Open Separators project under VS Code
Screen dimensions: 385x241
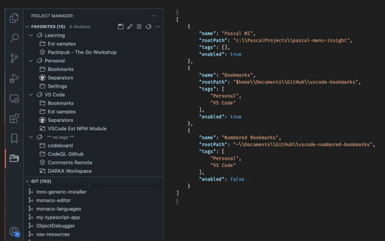coord(61,120)
